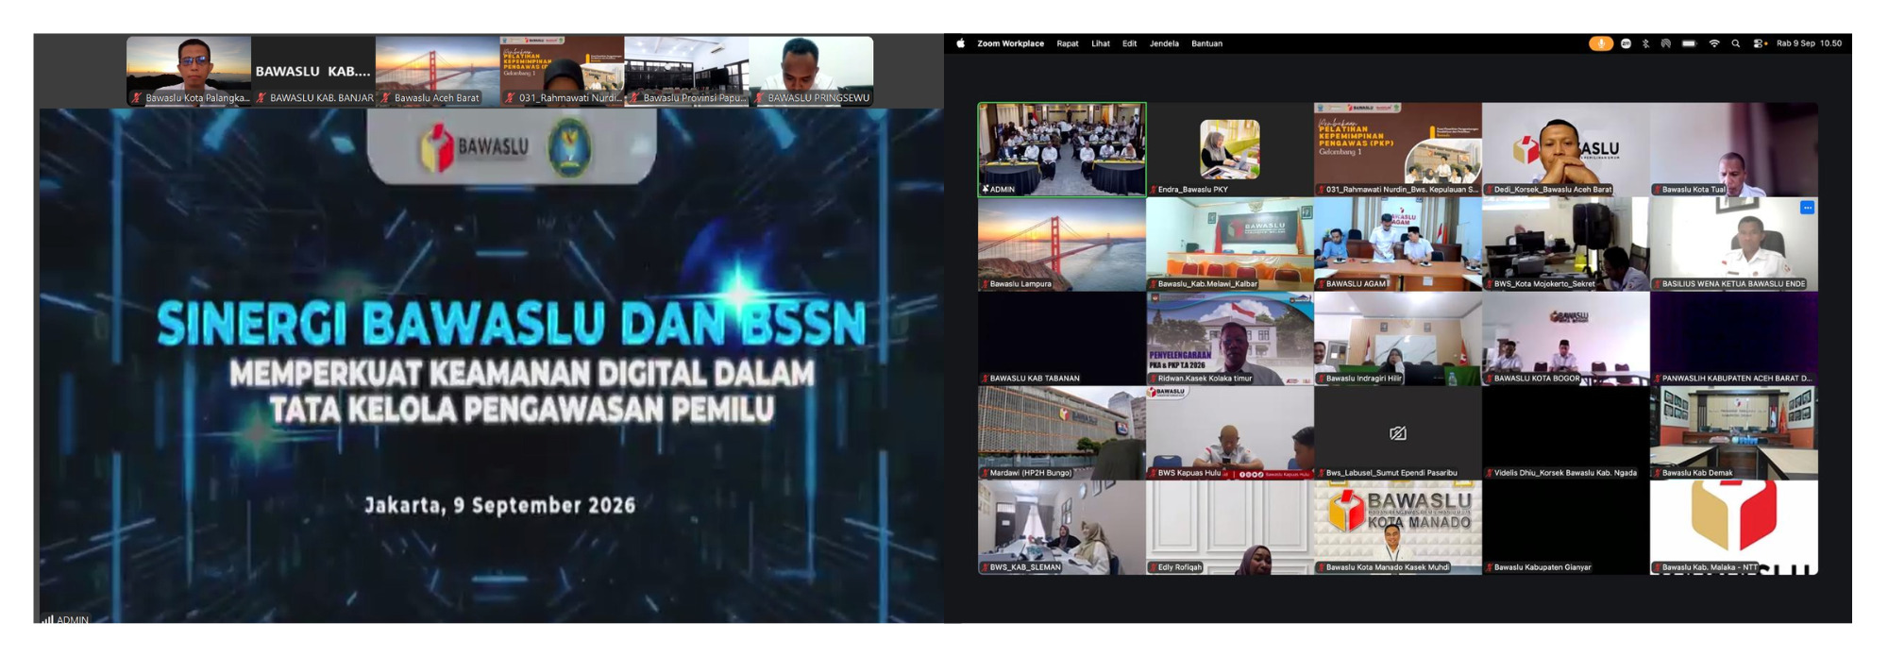The height and width of the screenshot is (657, 1888).
Task: Open the Lihat menu
Action: [1101, 43]
